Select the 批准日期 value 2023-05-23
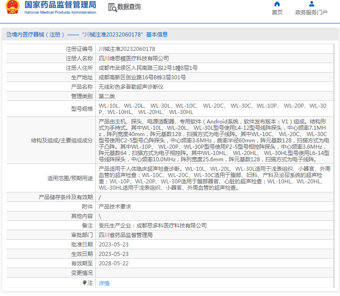This screenshot has width=340, height=296. [114, 245]
